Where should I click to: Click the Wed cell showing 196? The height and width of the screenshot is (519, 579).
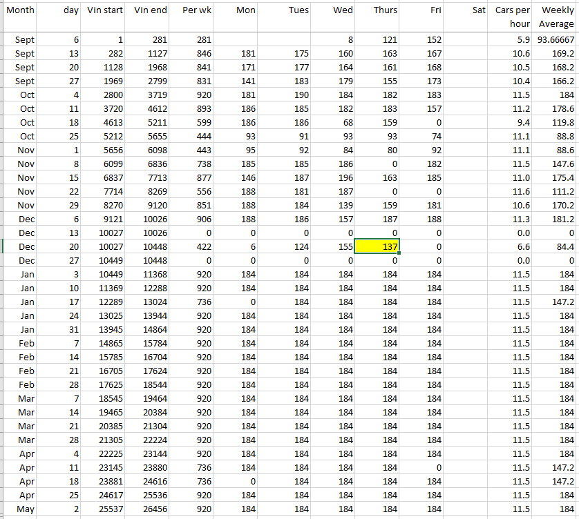[332, 177]
